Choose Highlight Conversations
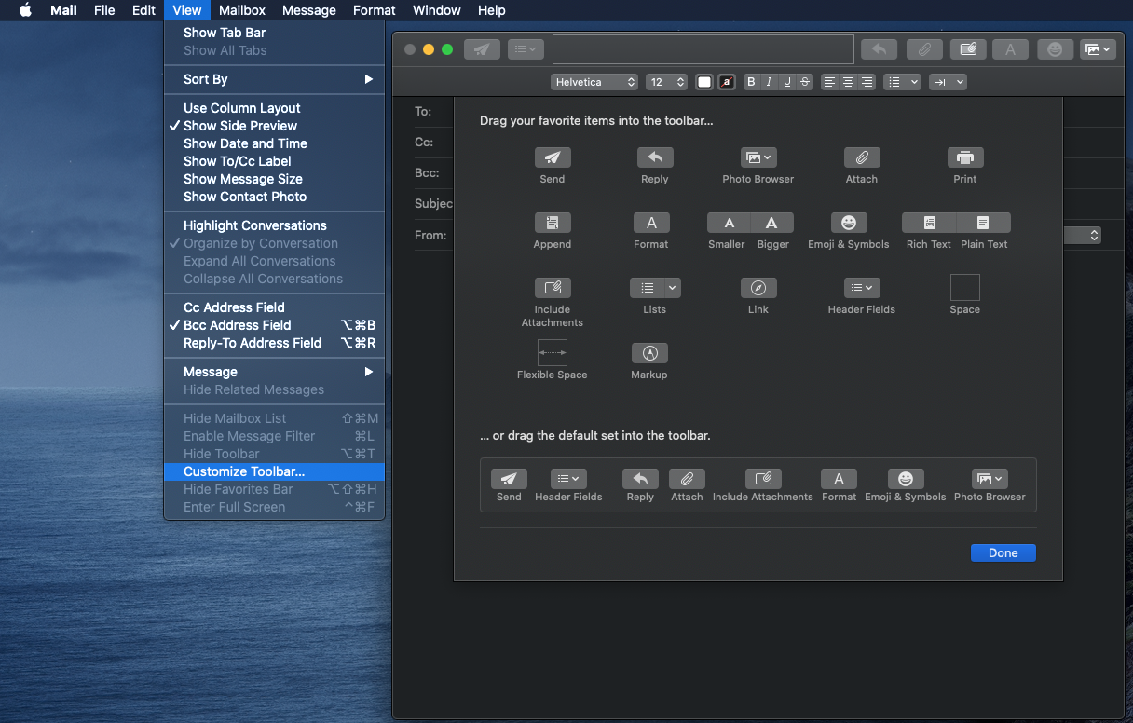Viewport: 1133px width, 723px height. tap(274, 225)
